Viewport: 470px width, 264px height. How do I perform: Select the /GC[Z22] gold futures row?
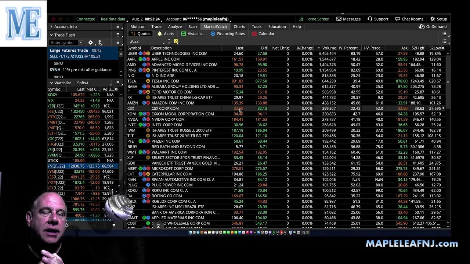coord(83,139)
